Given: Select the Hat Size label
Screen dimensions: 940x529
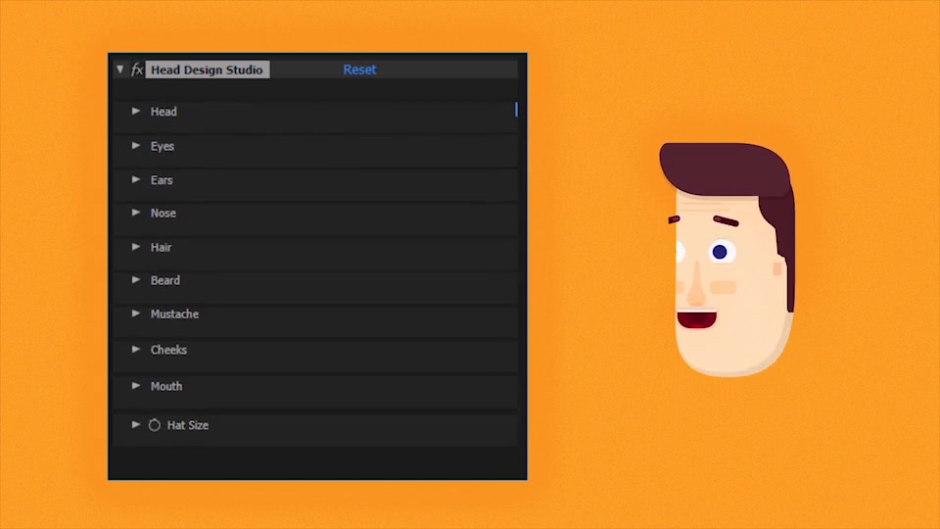Looking at the screenshot, I should click(188, 425).
